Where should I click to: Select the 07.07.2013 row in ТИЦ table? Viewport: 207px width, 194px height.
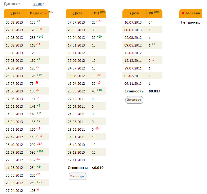coord(76,22)
